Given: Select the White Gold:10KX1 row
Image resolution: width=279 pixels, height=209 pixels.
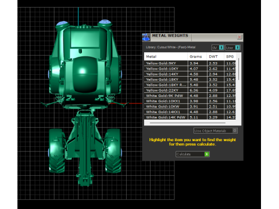Looking at the screenshot, I should click(190, 101).
